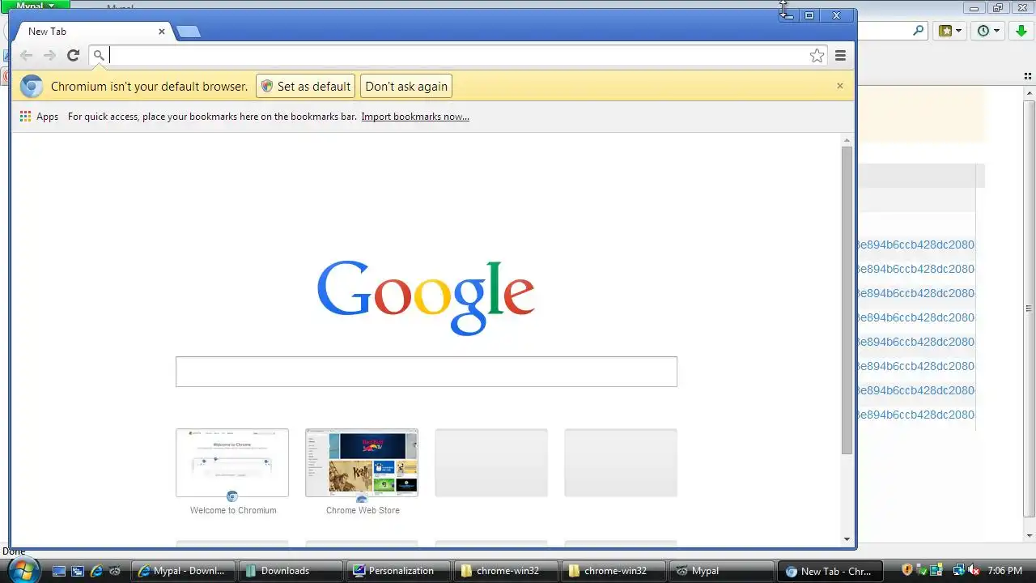1036x583 pixels.
Task: Click the Chromium vertical scrollbar thumb
Action: click(x=847, y=300)
